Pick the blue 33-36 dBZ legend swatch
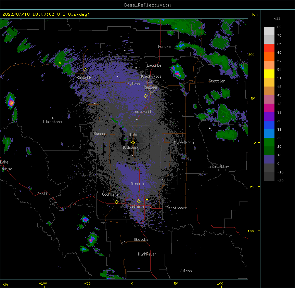The width and height of the screenshot is (295, 288). [x=269, y=125]
